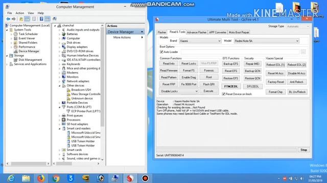Click the Reboot EDL [1] button

pyautogui.click(x=275, y=65)
